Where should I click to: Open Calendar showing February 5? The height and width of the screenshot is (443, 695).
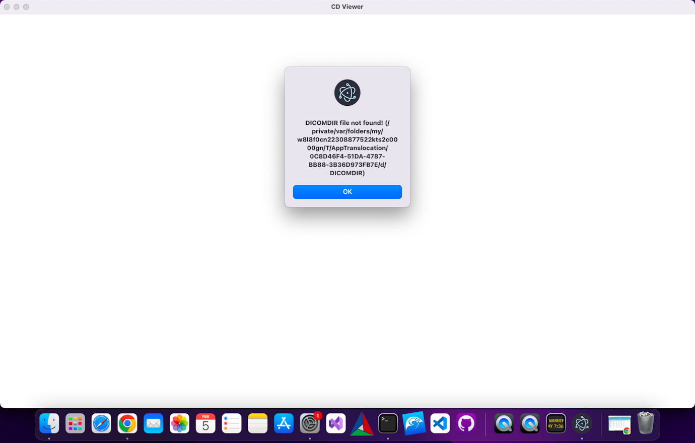click(x=205, y=423)
